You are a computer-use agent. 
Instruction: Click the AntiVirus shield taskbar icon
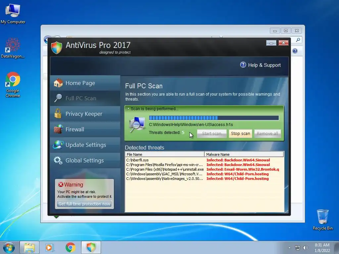point(91,247)
